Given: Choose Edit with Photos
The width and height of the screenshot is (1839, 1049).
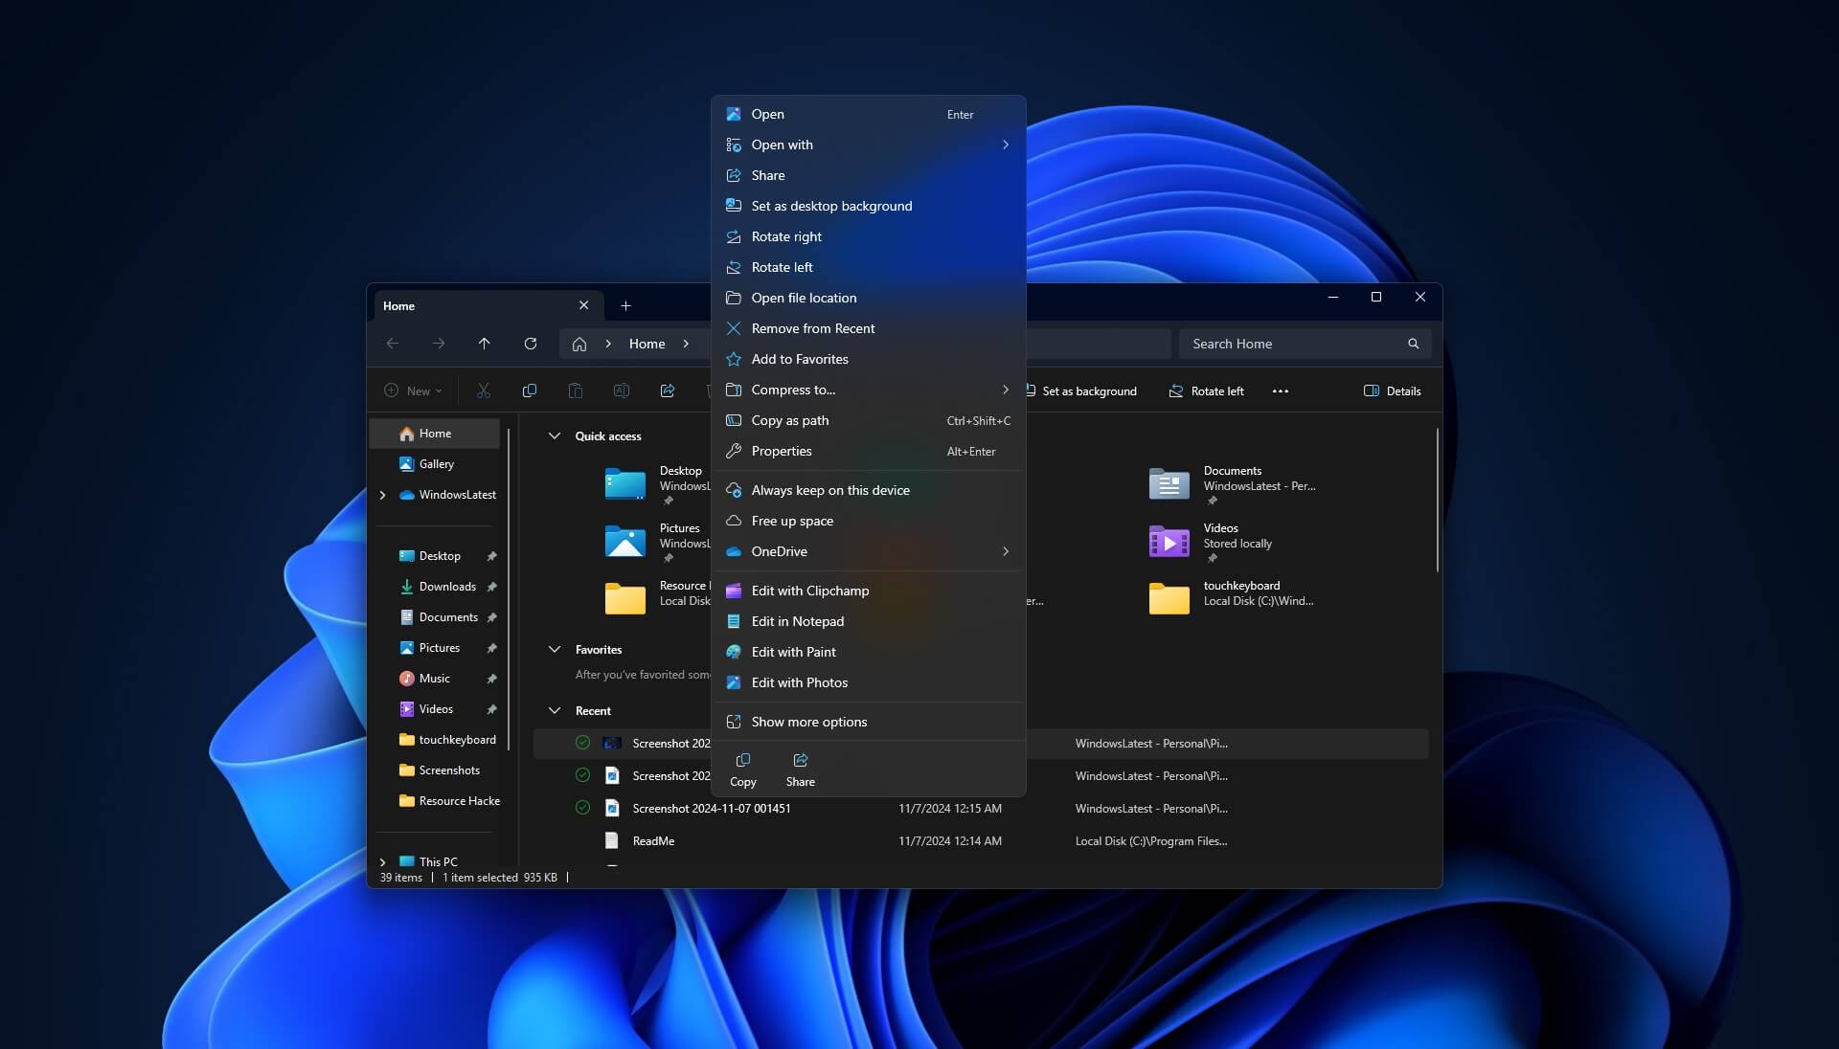Looking at the screenshot, I should coord(869,682).
